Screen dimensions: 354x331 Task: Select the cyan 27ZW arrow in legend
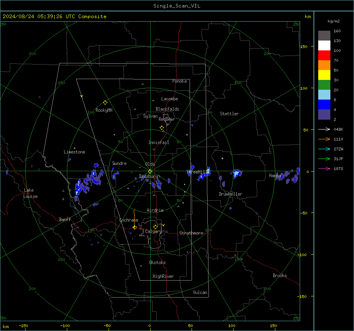click(324, 149)
